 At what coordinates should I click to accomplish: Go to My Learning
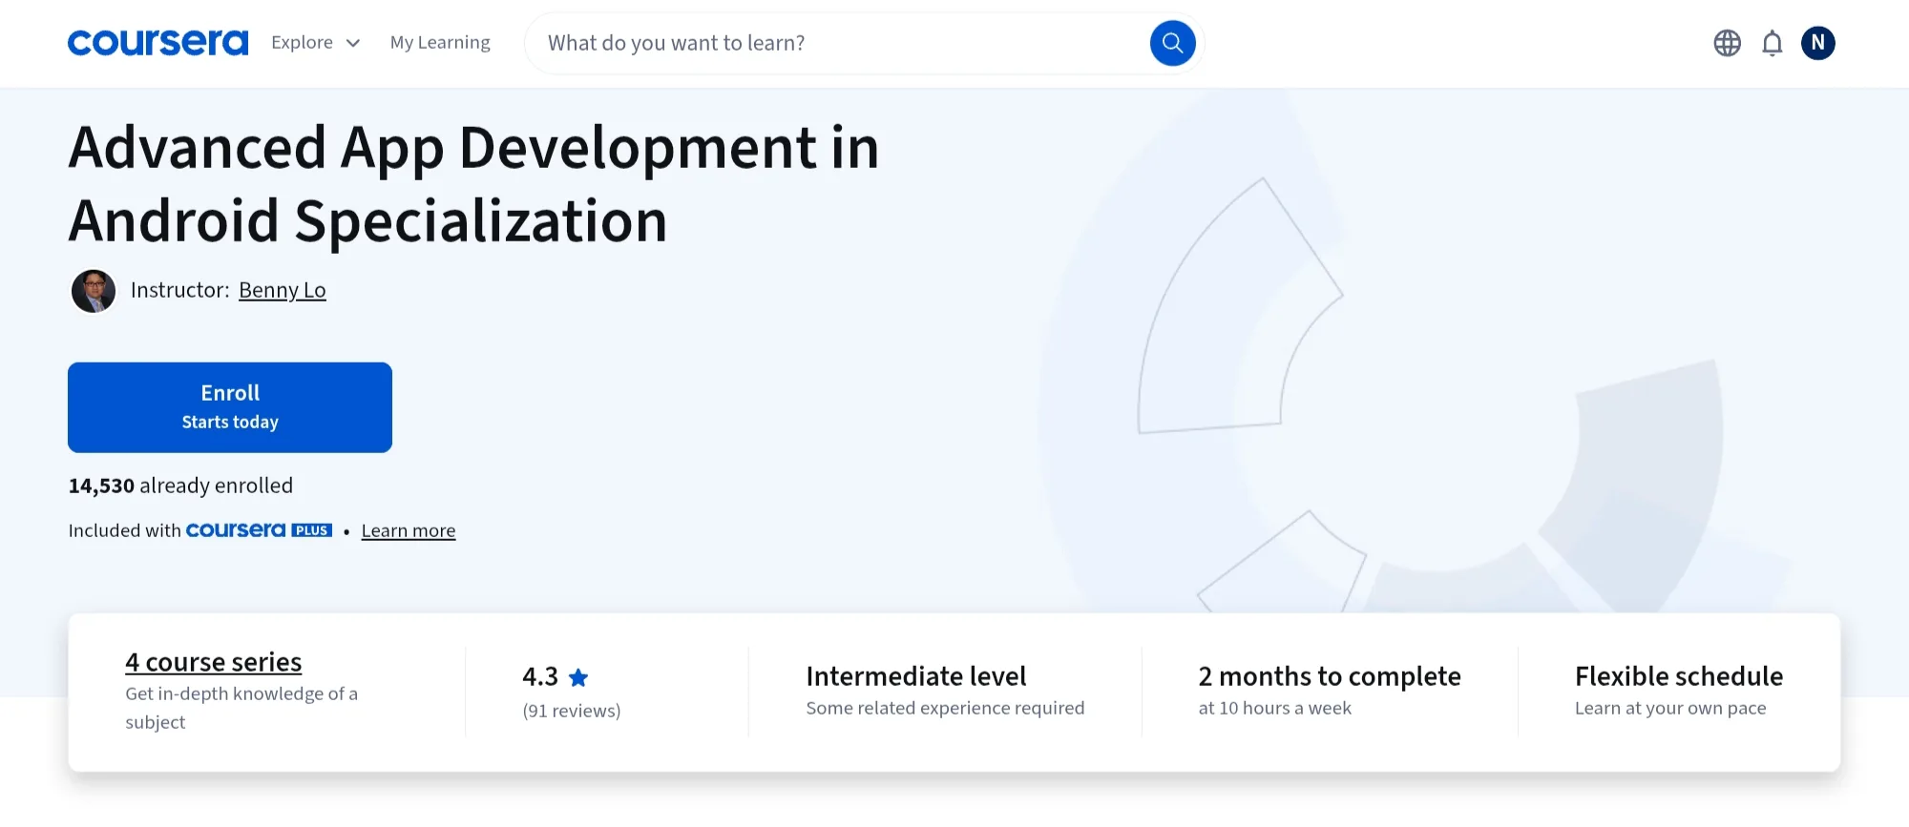tap(440, 43)
